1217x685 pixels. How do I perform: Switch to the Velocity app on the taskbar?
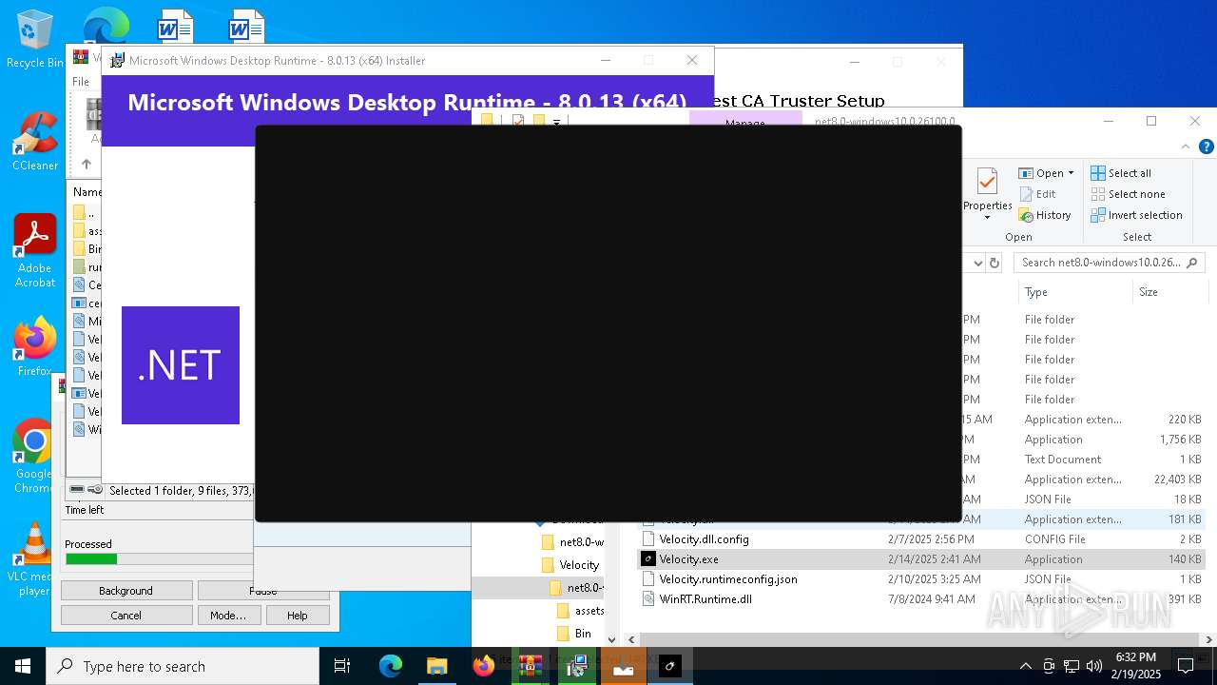click(670, 667)
